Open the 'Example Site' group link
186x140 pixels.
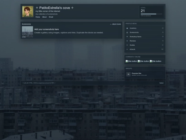[x=136, y=73]
